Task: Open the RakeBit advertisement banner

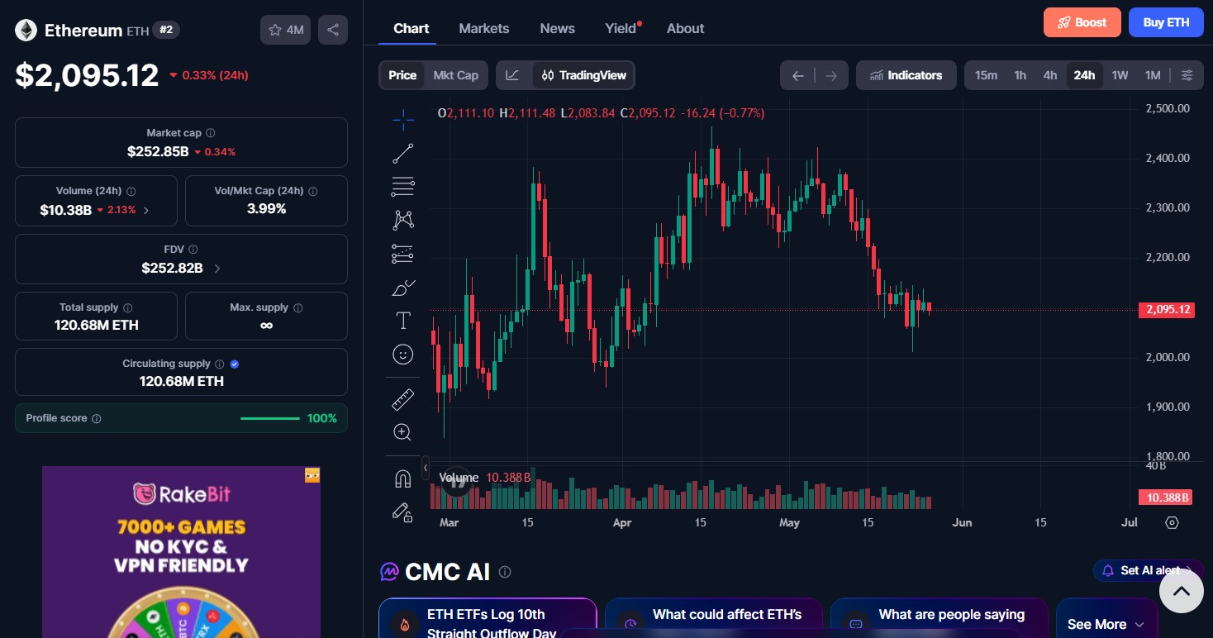Action: (181, 552)
